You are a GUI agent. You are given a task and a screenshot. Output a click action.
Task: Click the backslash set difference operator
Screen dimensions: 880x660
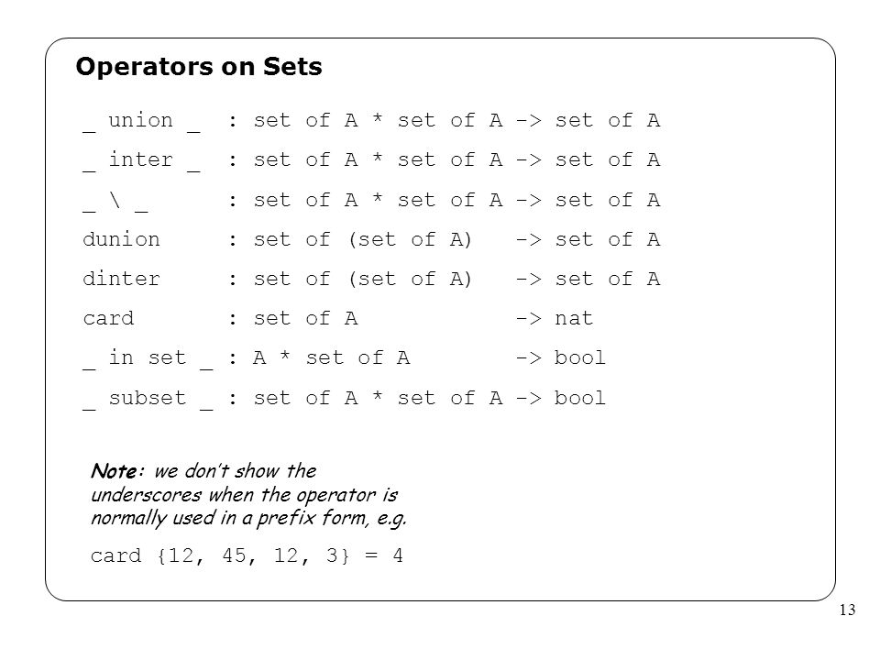(115, 200)
